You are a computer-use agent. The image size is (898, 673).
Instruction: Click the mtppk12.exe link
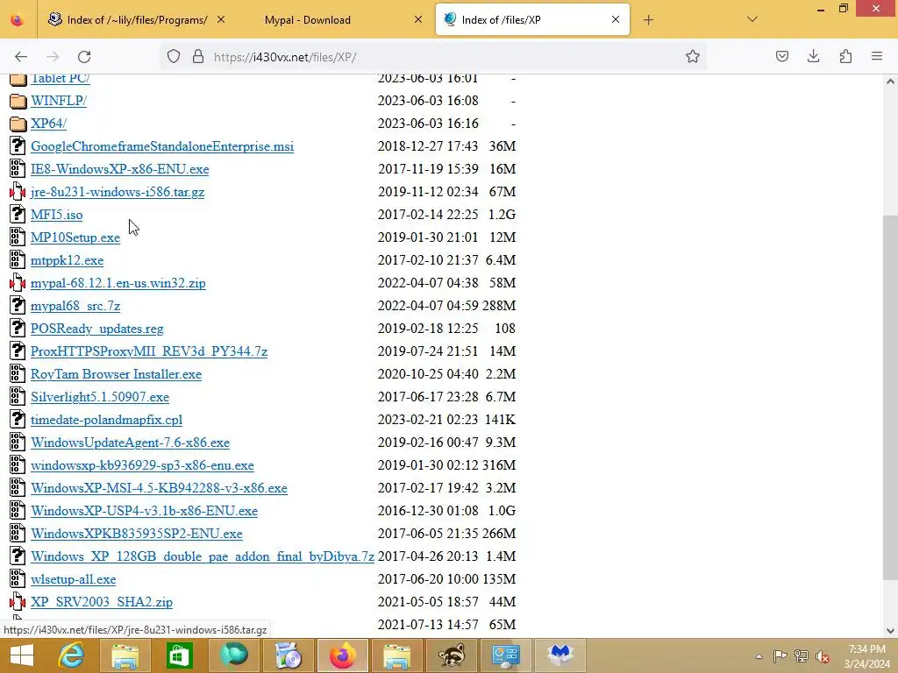coord(67,260)
